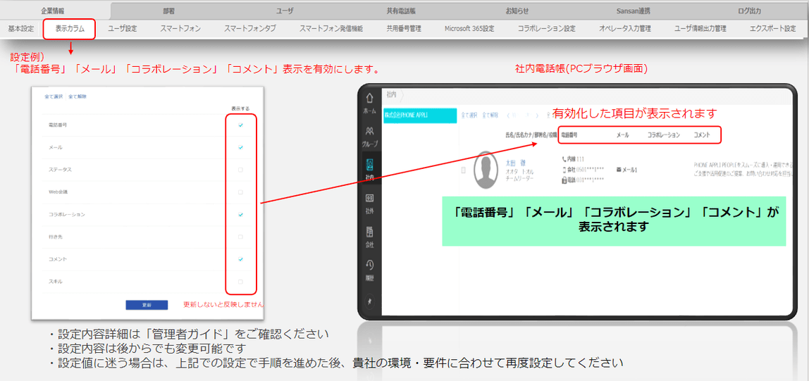Check the ステータス display checkbox
This screenshot has height=381, width=809.
(240, 170)
